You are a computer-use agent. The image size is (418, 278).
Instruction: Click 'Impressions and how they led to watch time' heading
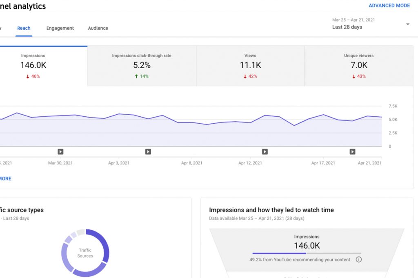click(271, 210)
